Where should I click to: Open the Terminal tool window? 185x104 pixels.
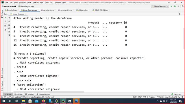coord(29,94)
